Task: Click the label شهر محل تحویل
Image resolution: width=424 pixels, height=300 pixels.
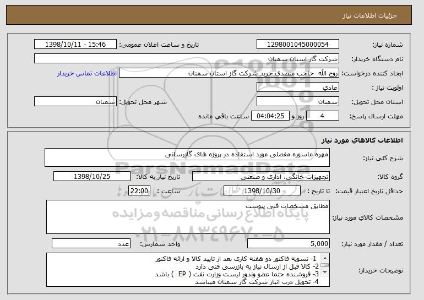Action: [143, 102]
